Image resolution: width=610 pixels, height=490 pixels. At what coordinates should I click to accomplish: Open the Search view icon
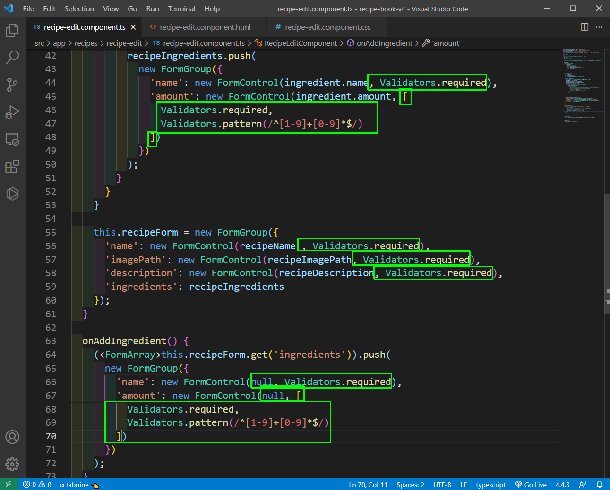point(12,58)
